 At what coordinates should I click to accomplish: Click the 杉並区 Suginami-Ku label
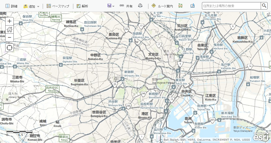pos(79,82)
